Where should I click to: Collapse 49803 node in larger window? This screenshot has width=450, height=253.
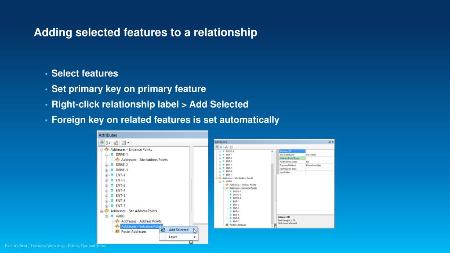(x=107, y=217)
